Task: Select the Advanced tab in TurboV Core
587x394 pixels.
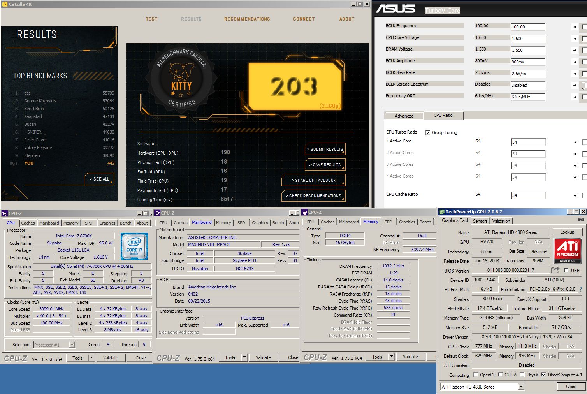Action: [404, 116]
